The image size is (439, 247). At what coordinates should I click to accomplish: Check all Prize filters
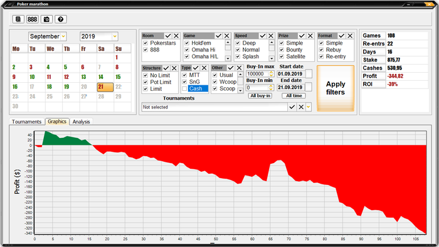tap(302, 36)
